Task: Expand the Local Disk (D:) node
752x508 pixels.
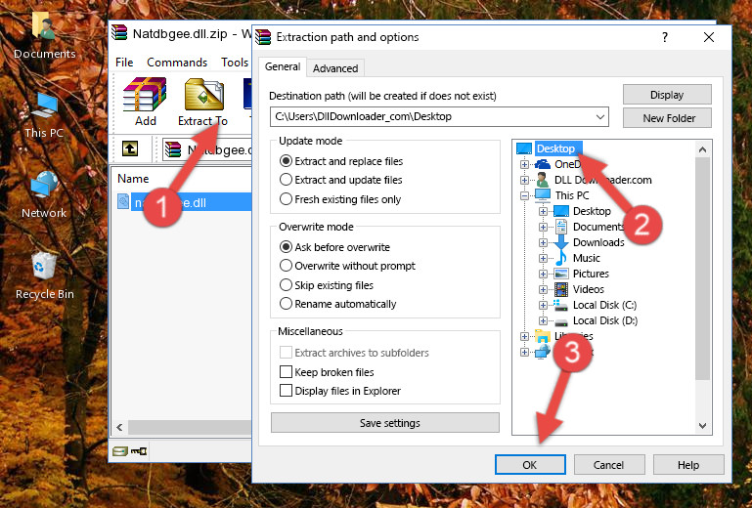Action: coord(543,321)
